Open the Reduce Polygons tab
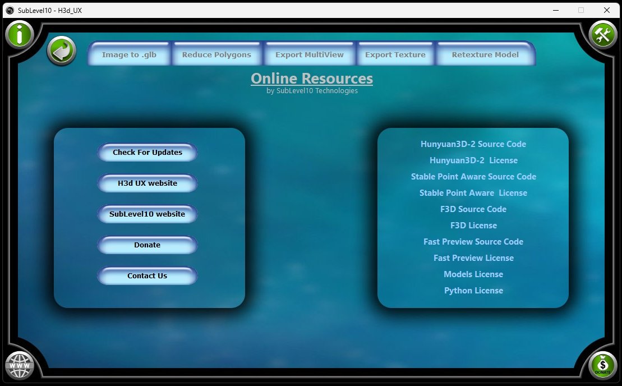Screen dimensions: 622x386 click(216, 55)
